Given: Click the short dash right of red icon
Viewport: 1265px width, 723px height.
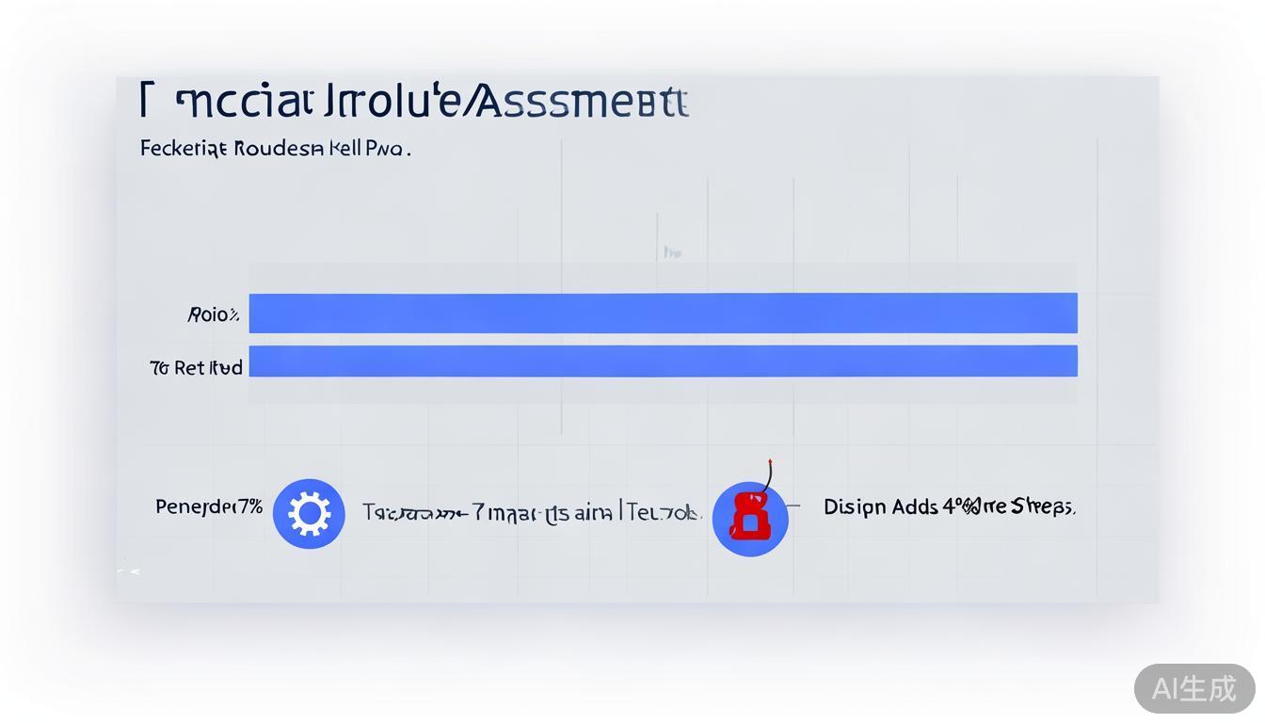Looking at the screenshot, I should click(793, 506).
